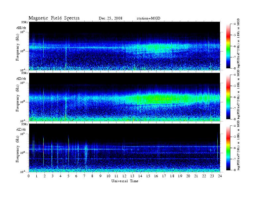Click the hour 5 tick label on time axis
262x202 pixels.
(x=68, y=176)
